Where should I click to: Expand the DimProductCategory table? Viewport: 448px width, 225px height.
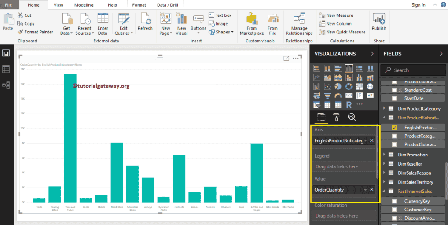click(x=385, y=109)
